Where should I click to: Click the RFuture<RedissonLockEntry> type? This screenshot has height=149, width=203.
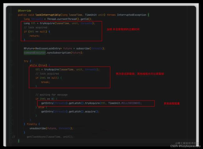(43, 48)
